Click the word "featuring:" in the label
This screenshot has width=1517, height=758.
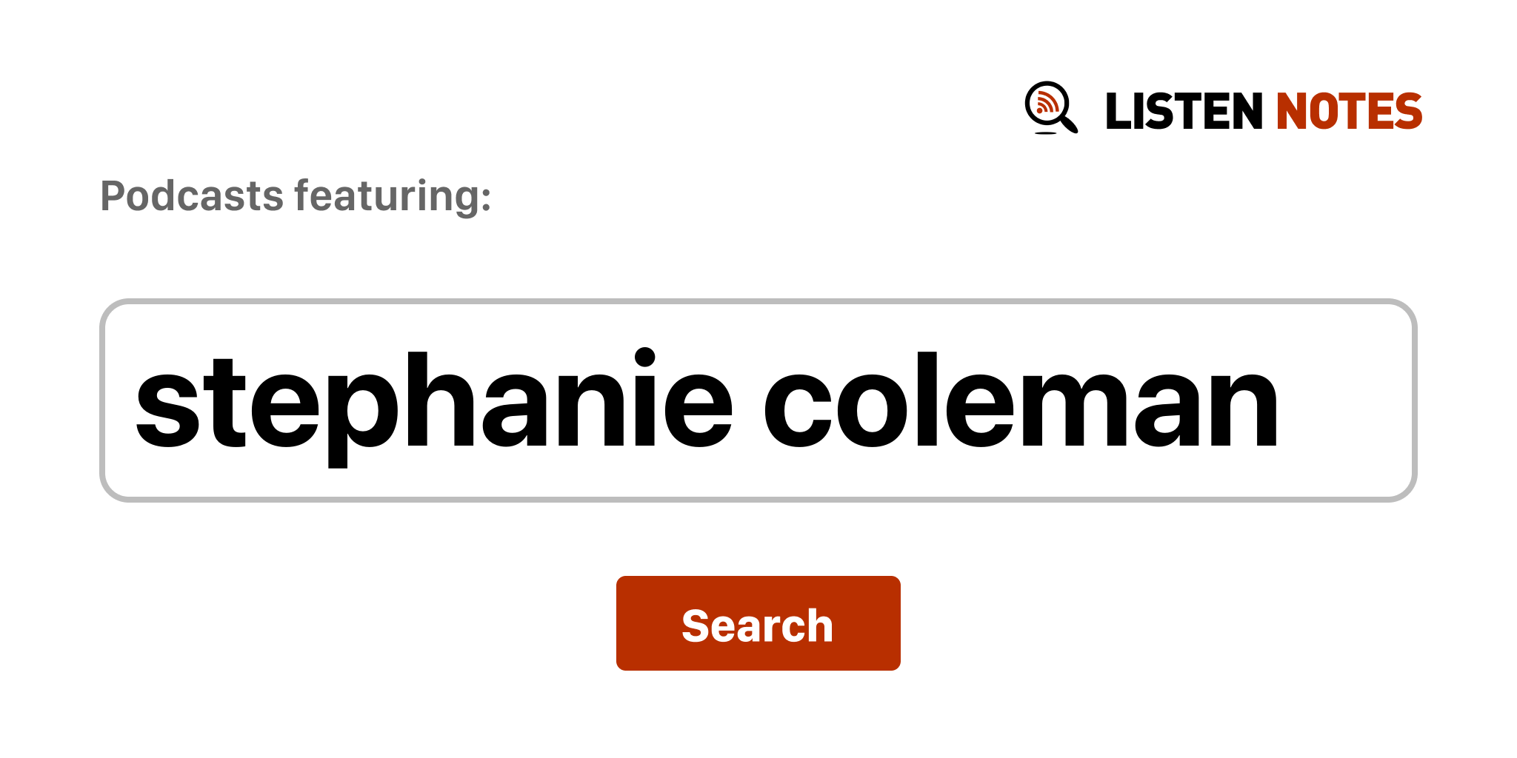coord(393,196)
